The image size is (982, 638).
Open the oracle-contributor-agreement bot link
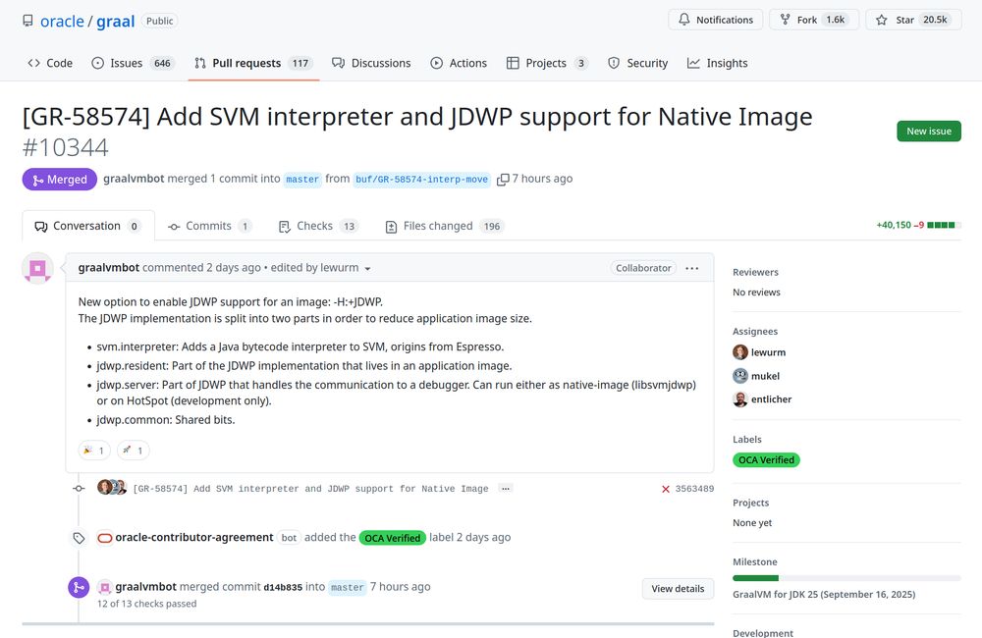[194, 537]
